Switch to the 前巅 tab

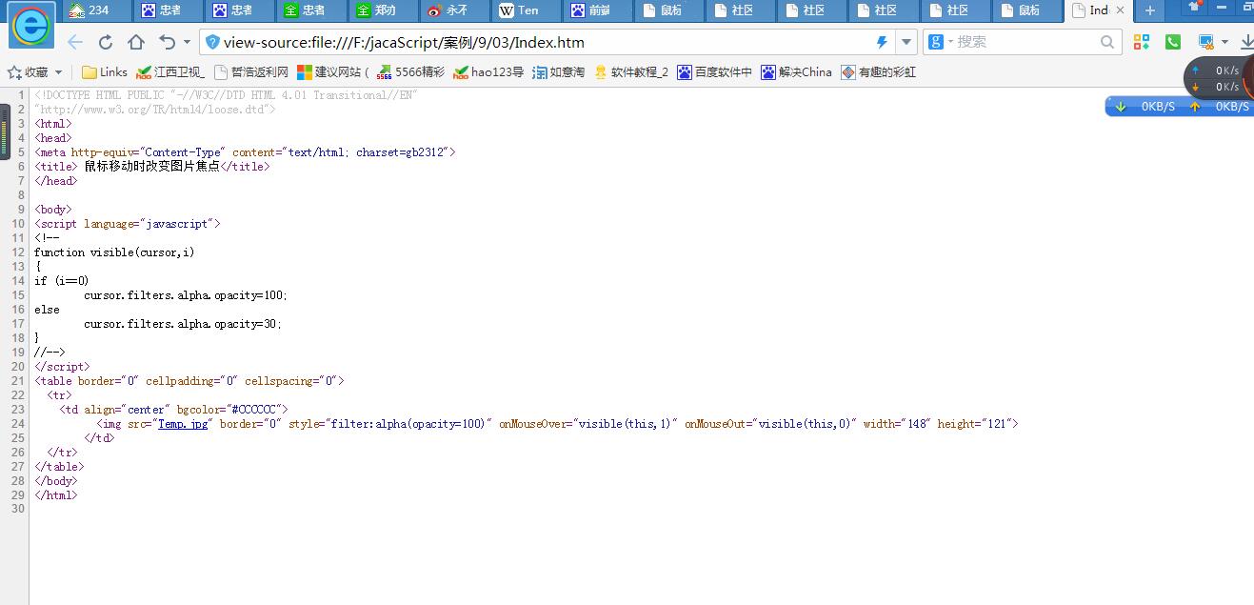[x=599, y=10]
